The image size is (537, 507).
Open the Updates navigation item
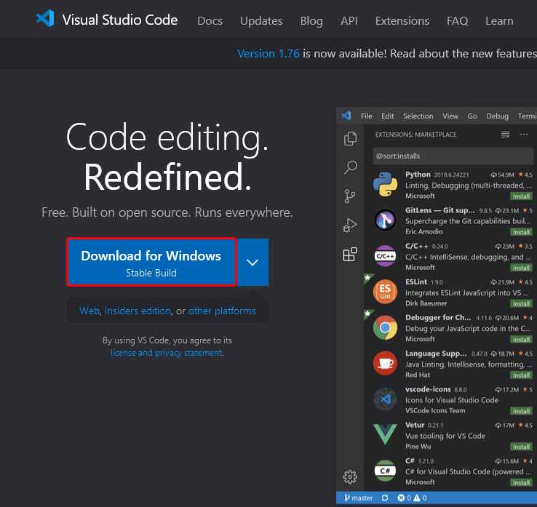[261, 21]
